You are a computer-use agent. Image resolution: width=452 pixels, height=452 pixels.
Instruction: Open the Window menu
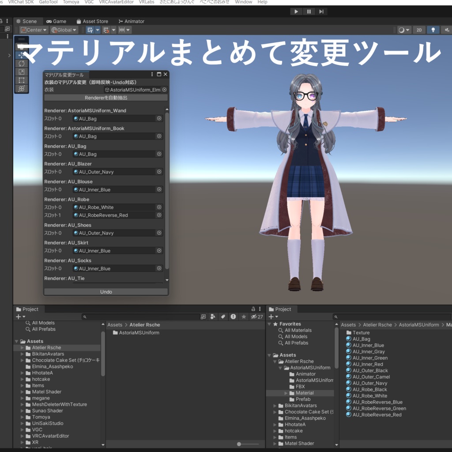click(x=243, y=2)
